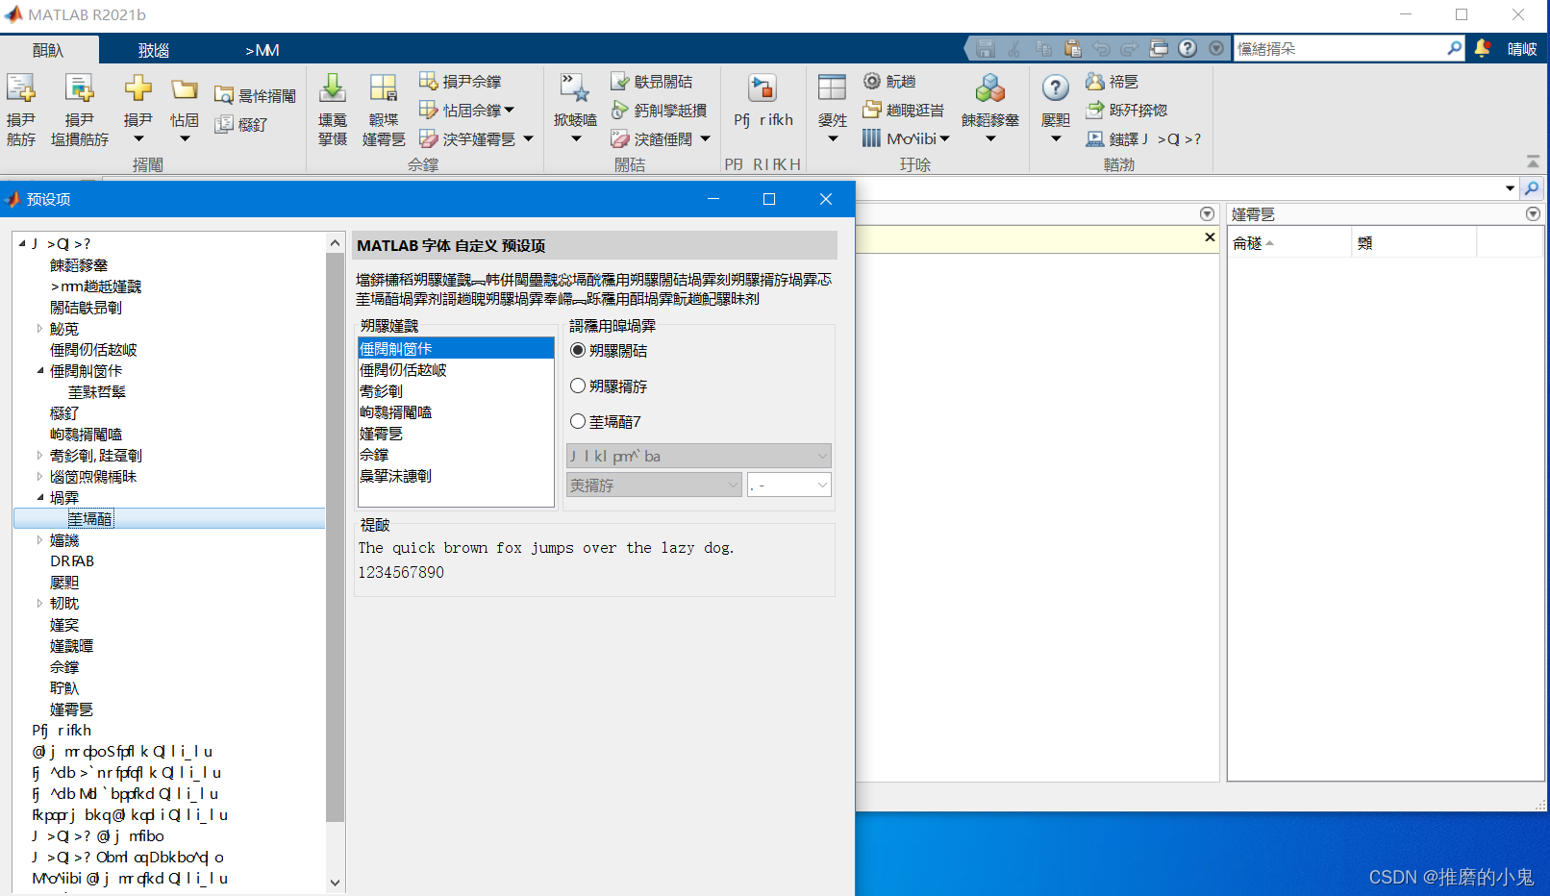Click the Clear Workspace icon
The image size is (1550, 896).
[429, 138]
